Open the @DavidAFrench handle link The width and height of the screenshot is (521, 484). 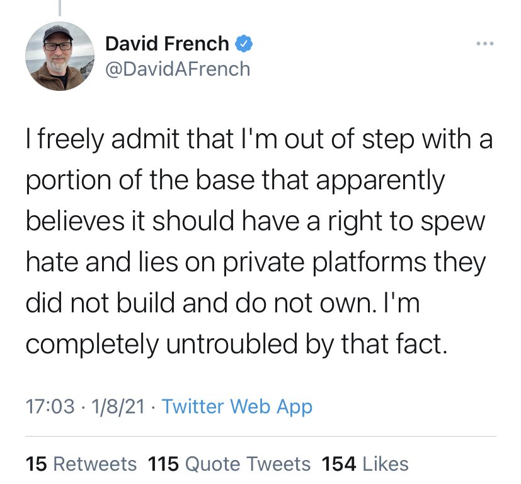pyautogui.click(x=178, y=68)
